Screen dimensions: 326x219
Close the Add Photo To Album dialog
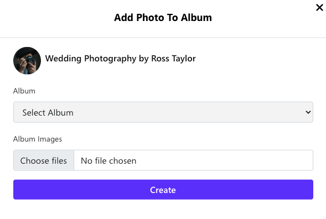pyautogui.click(x=319, y=8)
